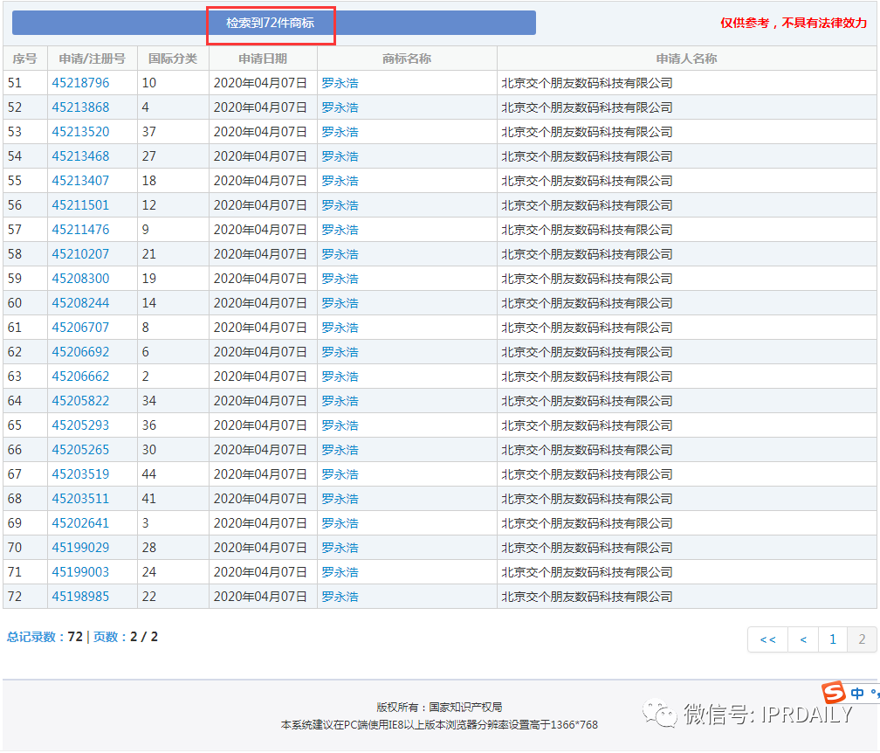Click the 序号 column header

25,59
